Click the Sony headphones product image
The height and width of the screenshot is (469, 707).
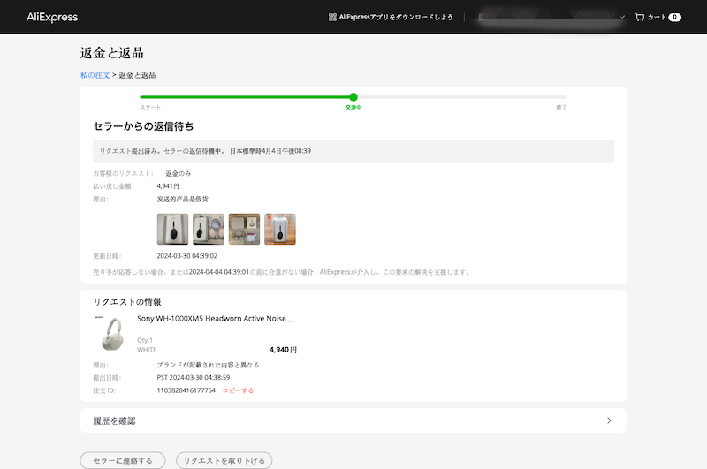[x=110, y=333]
